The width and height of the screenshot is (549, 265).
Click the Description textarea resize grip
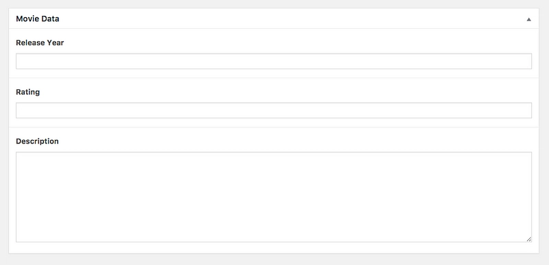point(528,239)
